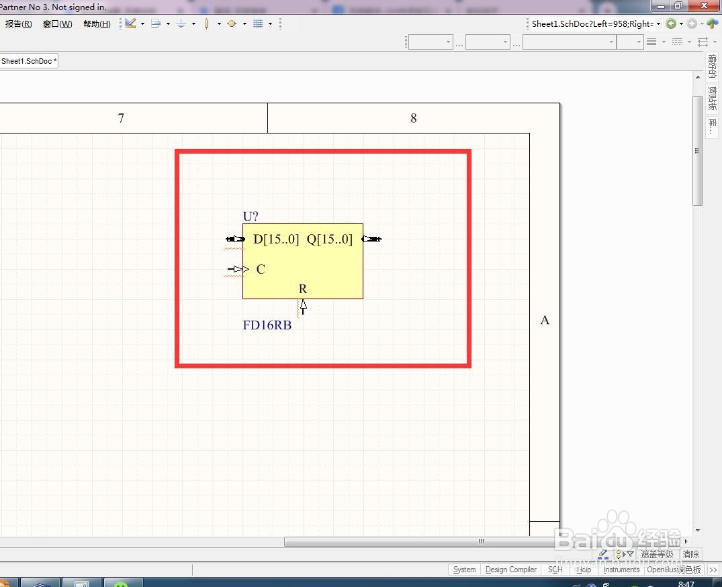Expand the power sources dropdown arrow

click(x=193, y=23)
